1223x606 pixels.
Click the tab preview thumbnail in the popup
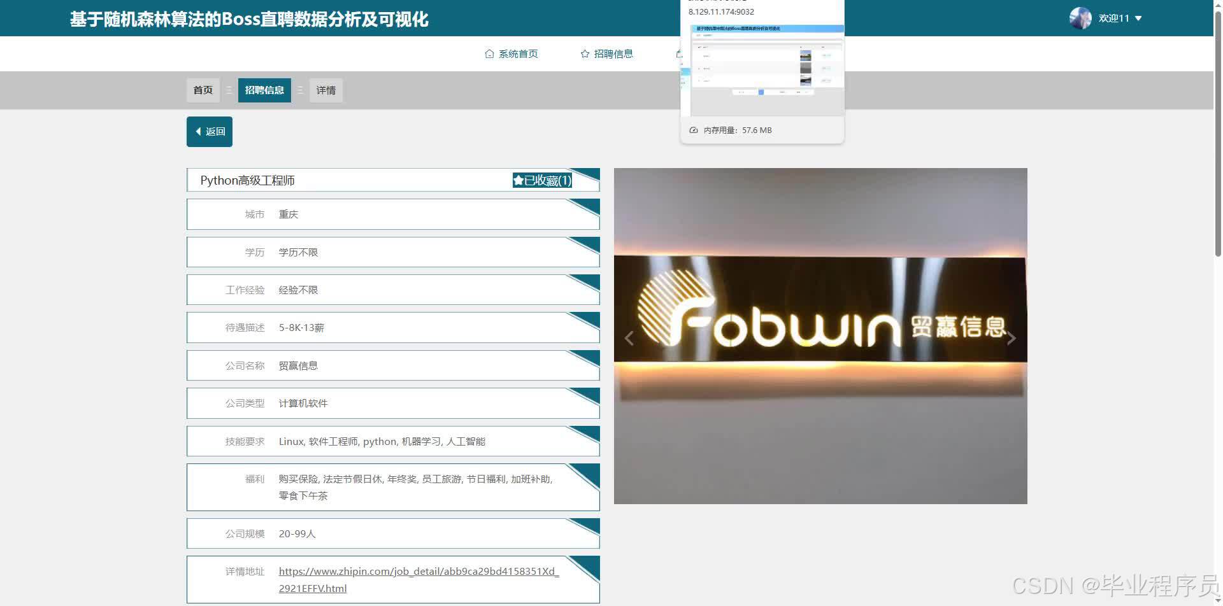762,70
